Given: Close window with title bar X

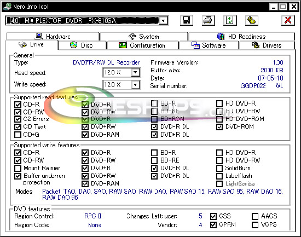Looking at the screenshot, I should tap(294, 7).
